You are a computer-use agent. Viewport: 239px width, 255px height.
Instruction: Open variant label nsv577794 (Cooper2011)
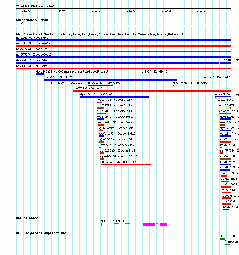click(x=34, y=55)
